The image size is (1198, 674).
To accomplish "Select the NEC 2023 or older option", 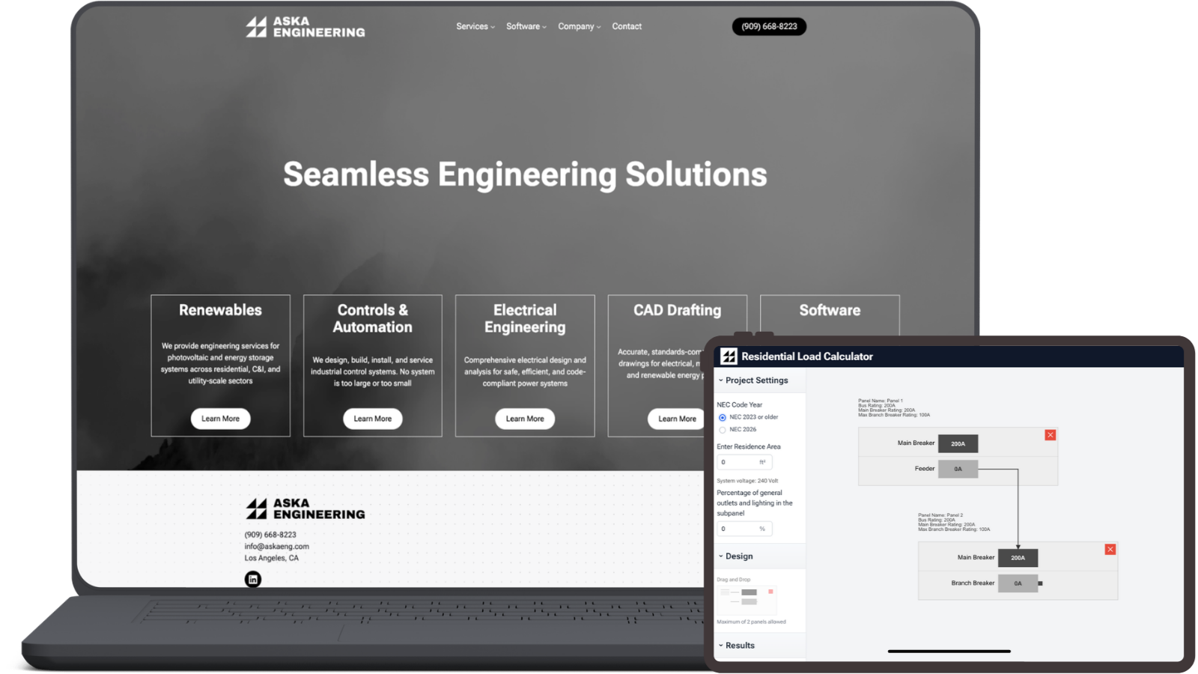I will click(x=723, y=418).
